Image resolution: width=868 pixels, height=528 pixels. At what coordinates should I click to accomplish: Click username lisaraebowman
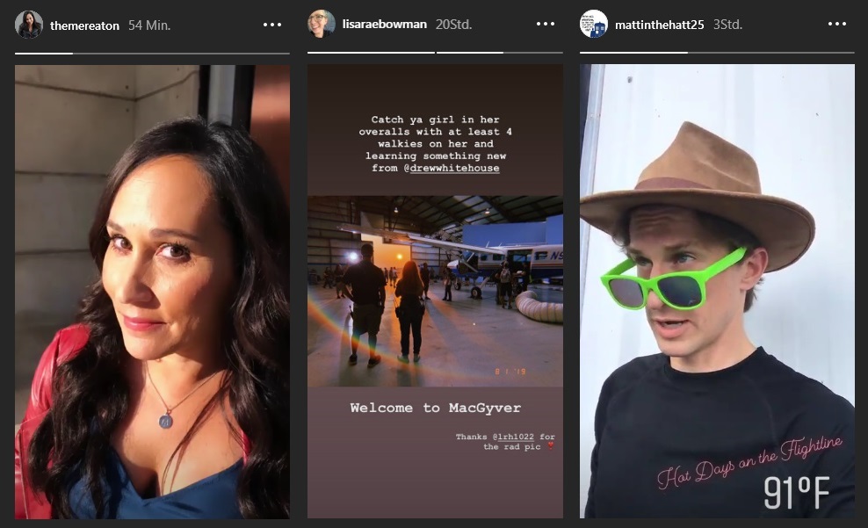(x=384, y=25)
